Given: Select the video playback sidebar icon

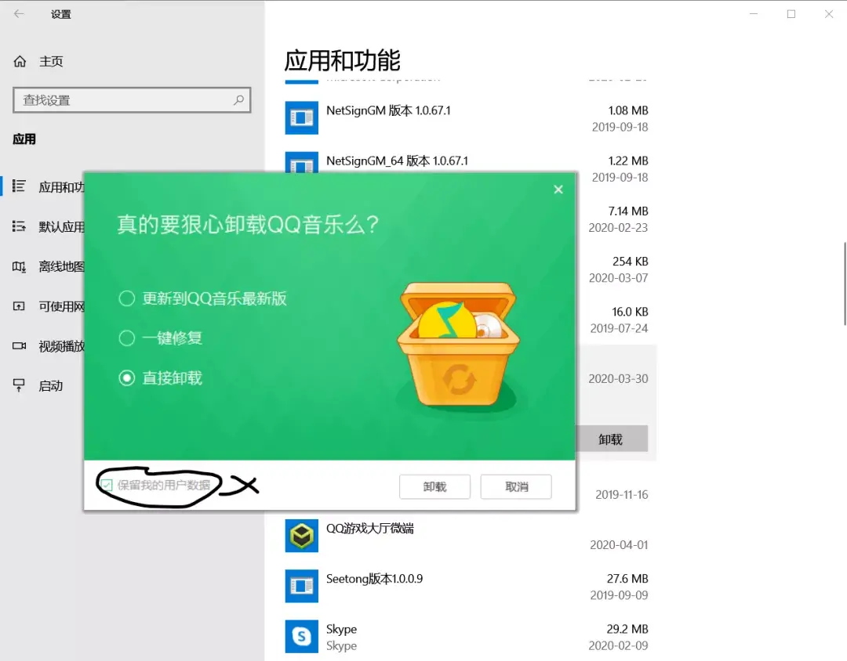Looking at the screenshot, I should [x=19, y=346].
